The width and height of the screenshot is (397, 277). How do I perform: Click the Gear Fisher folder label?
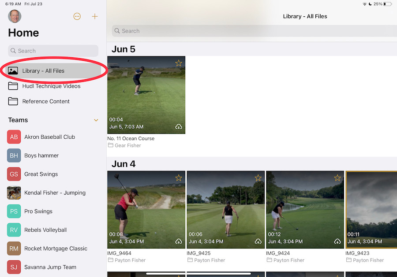(x=124, y=145)
